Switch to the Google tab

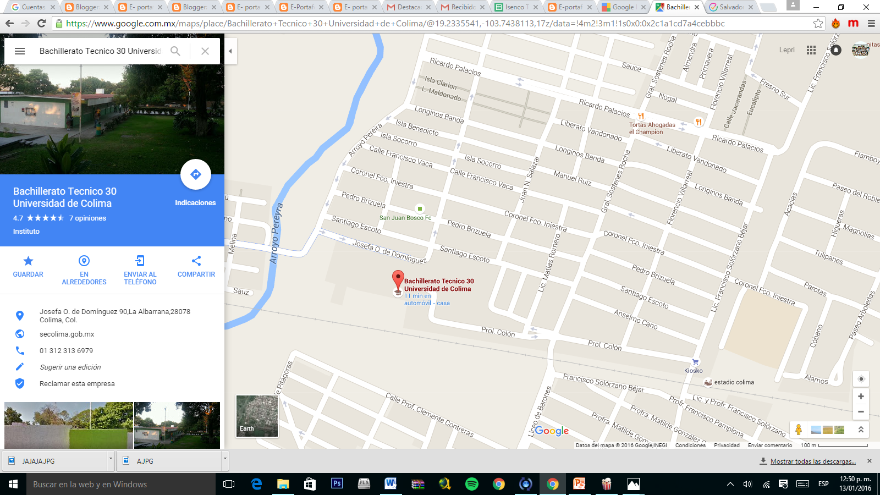pyautogui.click(x=623, y=7)
